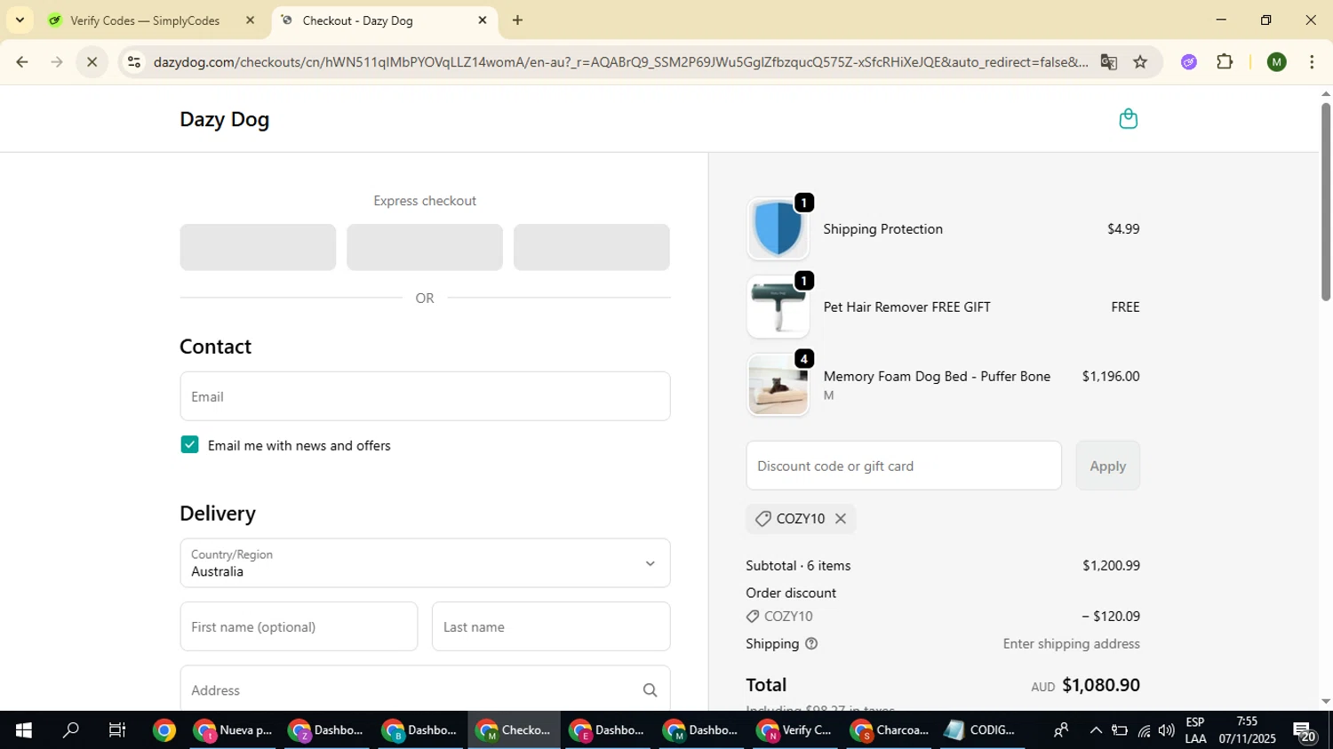Bookmark this page with star icon

tap(1140, 62)
